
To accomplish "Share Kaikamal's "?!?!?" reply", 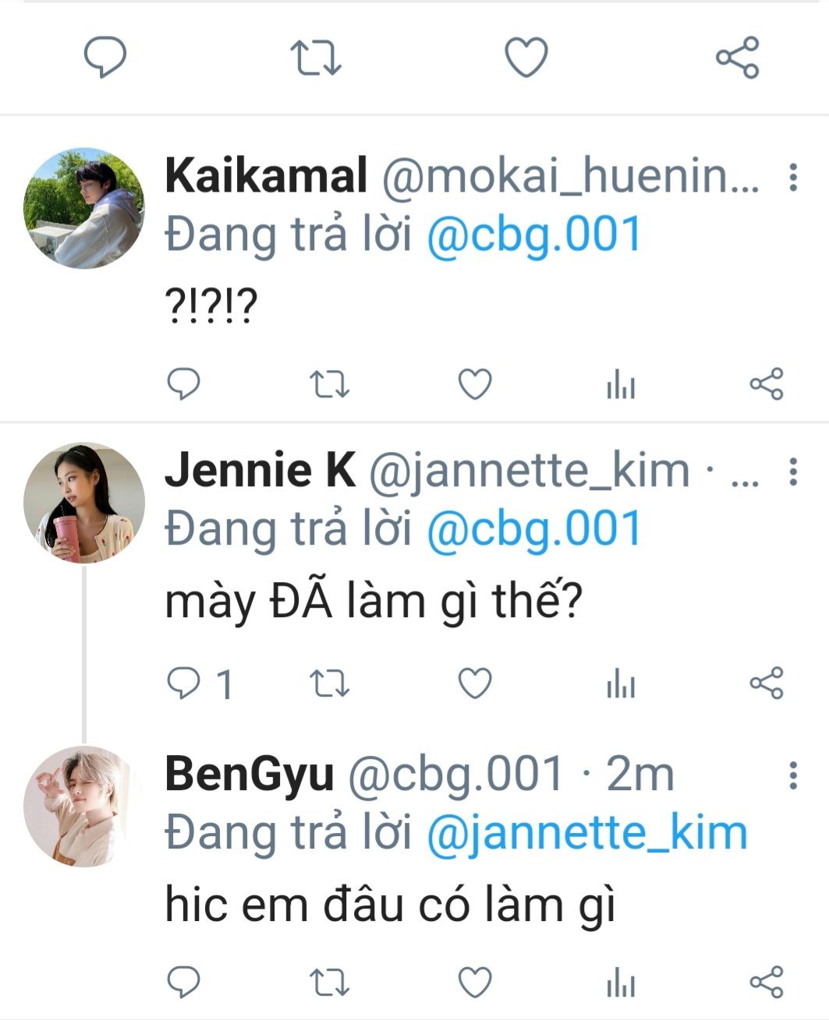I will tap(766, 383).
